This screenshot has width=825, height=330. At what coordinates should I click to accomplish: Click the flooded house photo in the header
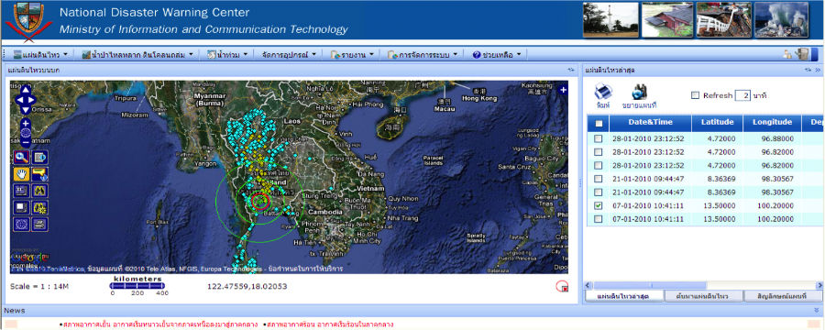click(667, 20)
